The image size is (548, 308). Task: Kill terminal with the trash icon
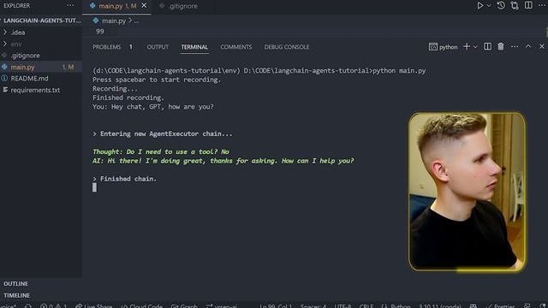tap(501, 46)
